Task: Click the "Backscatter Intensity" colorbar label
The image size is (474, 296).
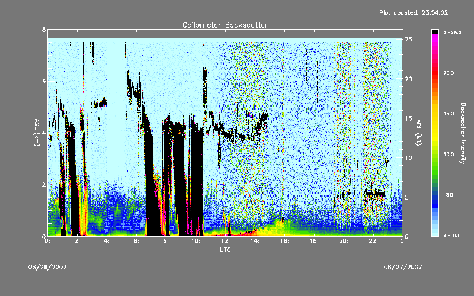Action: [463, 133]
